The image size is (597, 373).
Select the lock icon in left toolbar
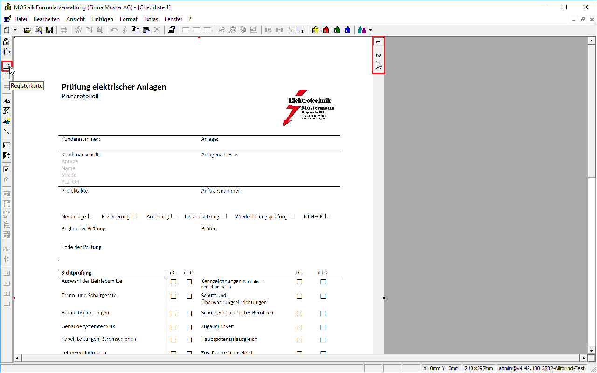pyautogui.click(x=7, y=42)
